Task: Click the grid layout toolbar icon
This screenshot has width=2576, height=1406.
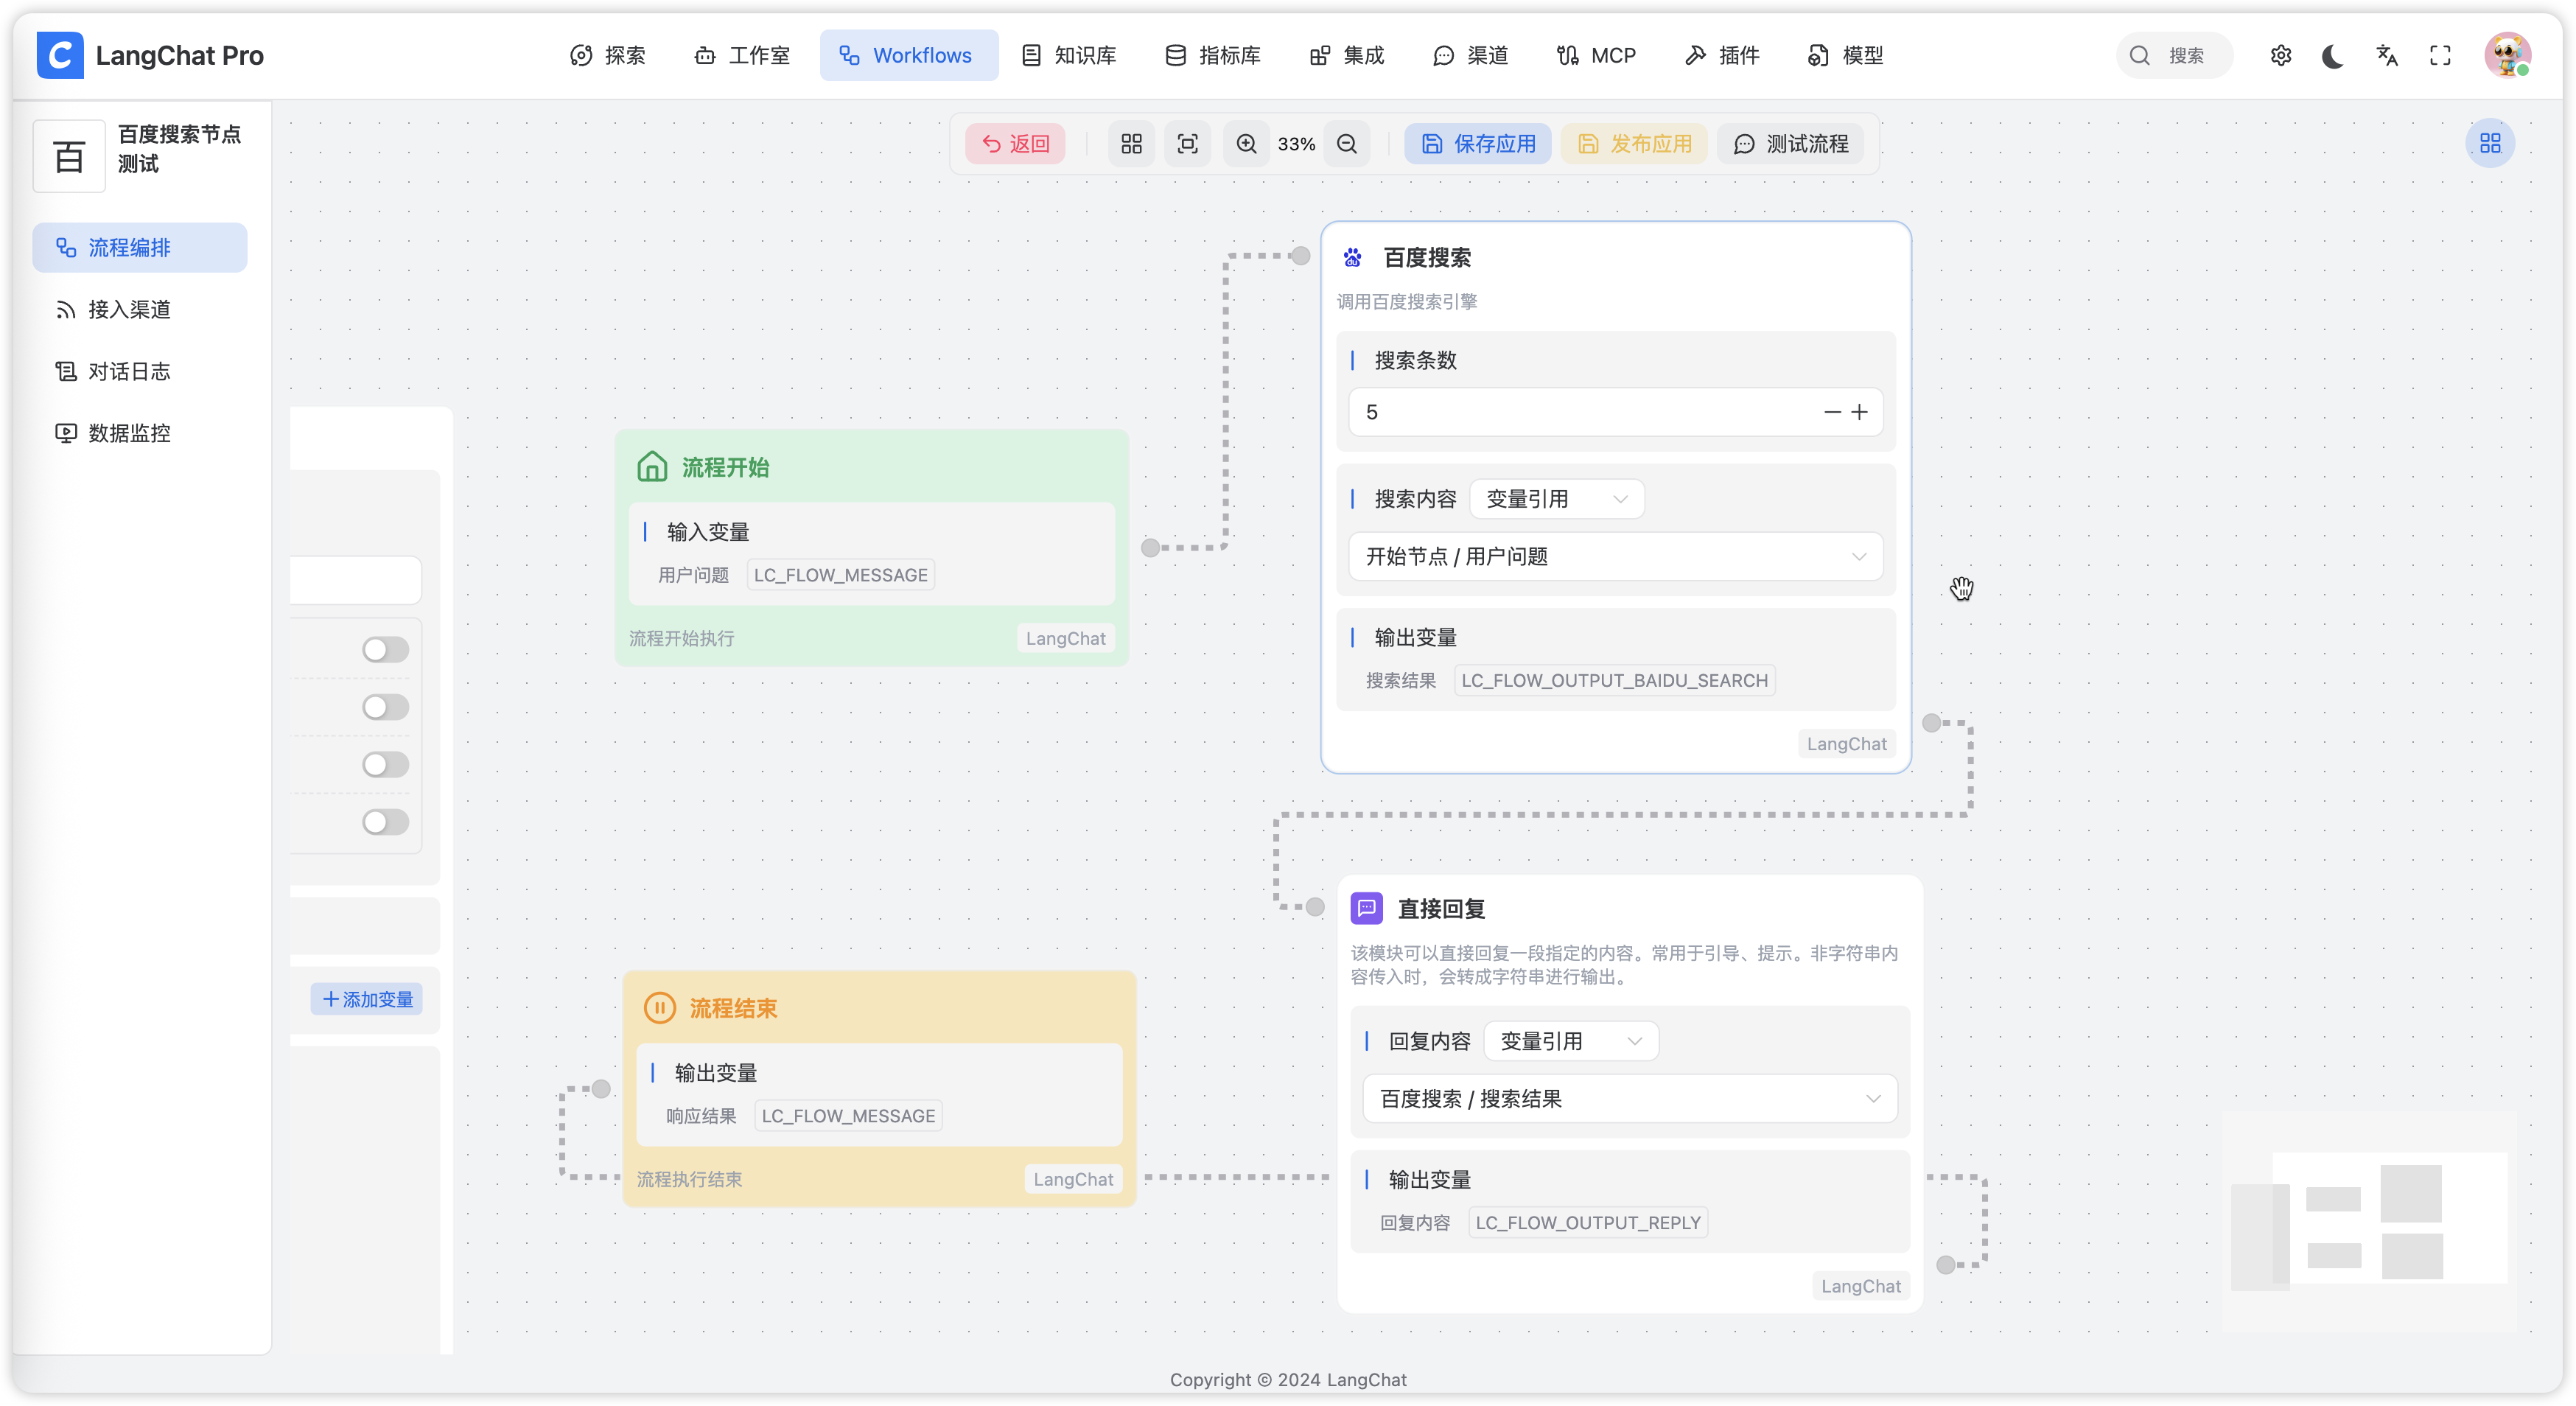Action: tap(1131, 144)
